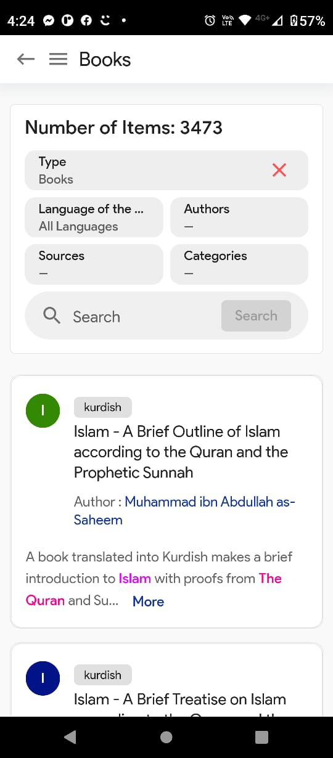Tap Android recent apps square button
This screenshot has width=333, height=758.
tap(261, 737)
